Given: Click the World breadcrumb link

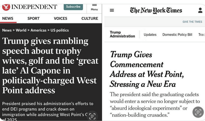Looking at the screenshot, I should [x=21, y=30].
